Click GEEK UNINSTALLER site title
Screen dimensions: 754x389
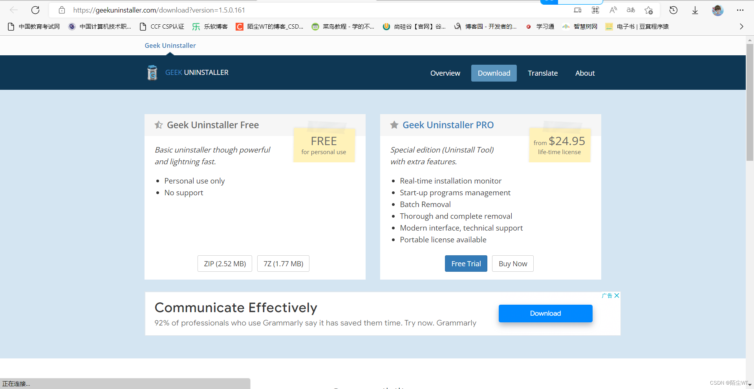click(197, 73)
